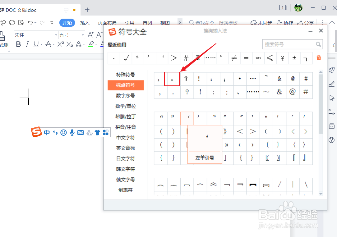The height and width of the screenshot is (237, 337).
Task: Open the emoji picker on Sogou toolbar
Action: coord(63,132)
